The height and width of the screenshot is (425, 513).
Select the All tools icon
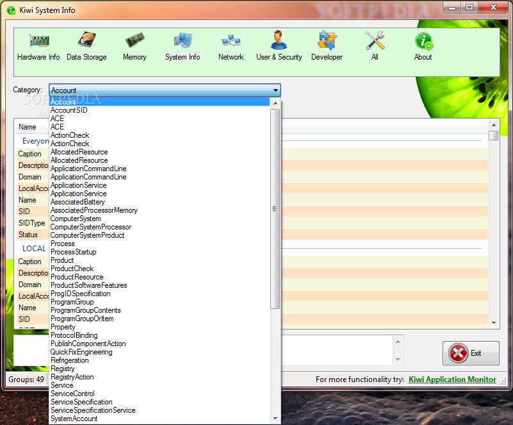tap(375, 40)
